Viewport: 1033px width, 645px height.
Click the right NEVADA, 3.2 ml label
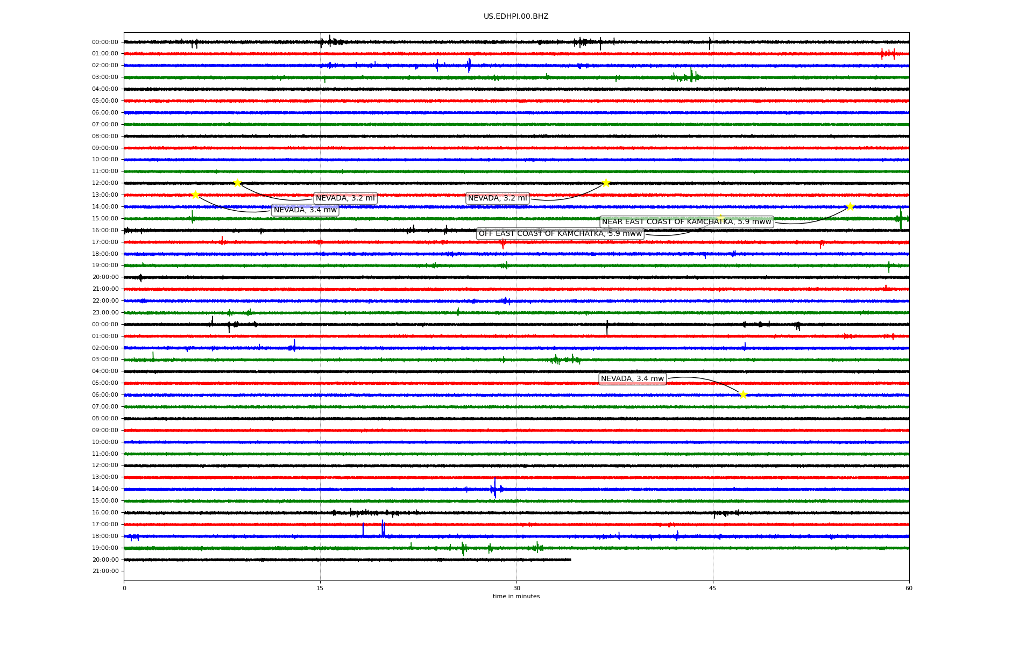[497, 198]
